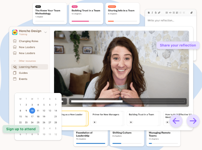The width and height of the screenshot is (202, 150).
Task: Expand the Honcho Design workspace dropdown
Action: tap(46, 32)
